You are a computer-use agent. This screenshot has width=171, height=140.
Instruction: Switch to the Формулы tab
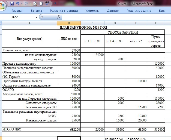92,11
